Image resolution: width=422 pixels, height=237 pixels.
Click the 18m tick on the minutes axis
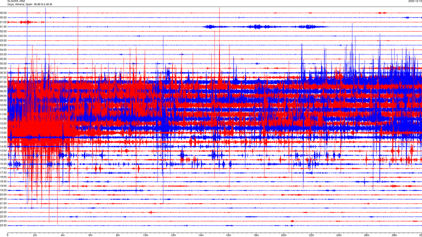[x=256, y=235]
